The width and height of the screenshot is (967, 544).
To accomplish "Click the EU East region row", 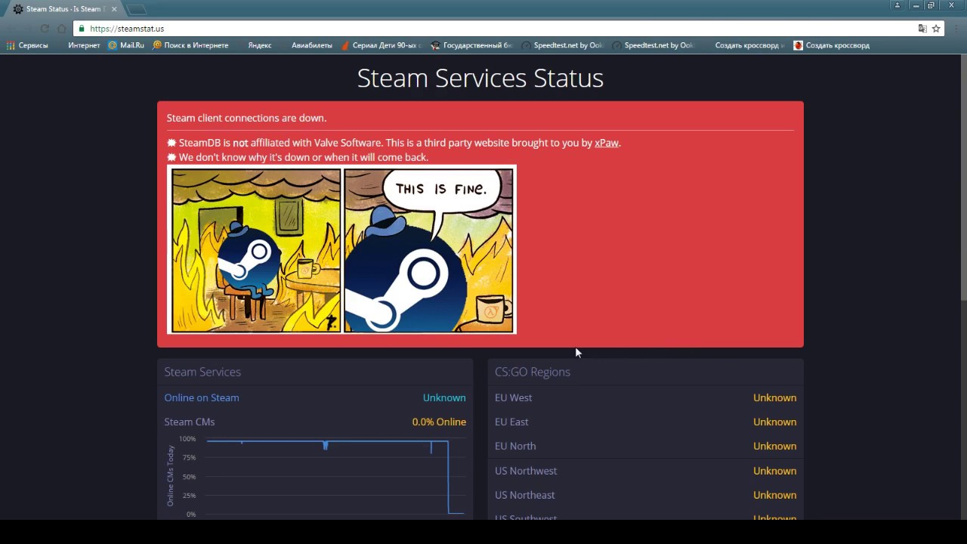I will pos(645,422).
